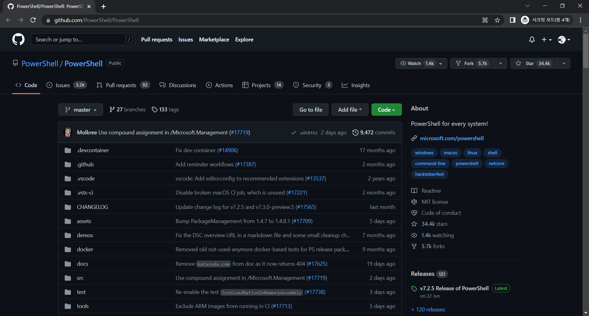This screenshot has height=316, width=589.
Task: Click the GitHub octocat logo
Action: coord(18,40)
